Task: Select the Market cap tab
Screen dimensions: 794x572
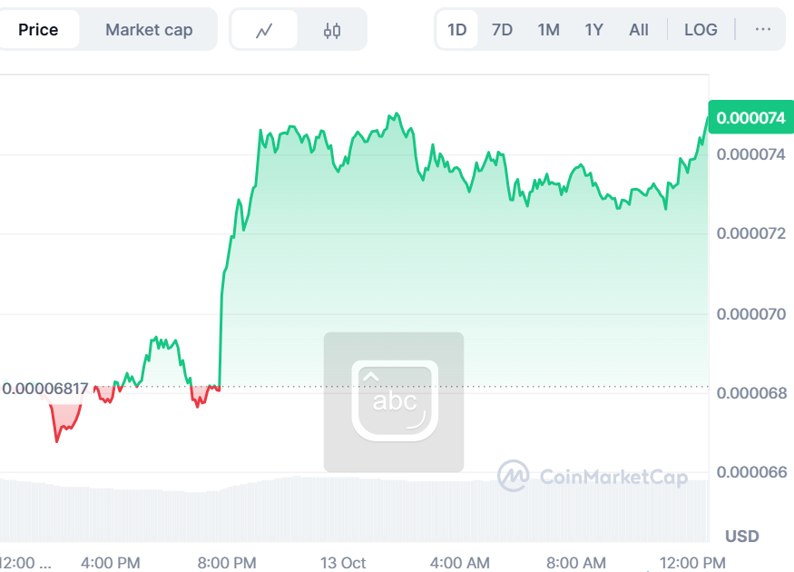Action: pyautogui.click(x=149, y=30)
